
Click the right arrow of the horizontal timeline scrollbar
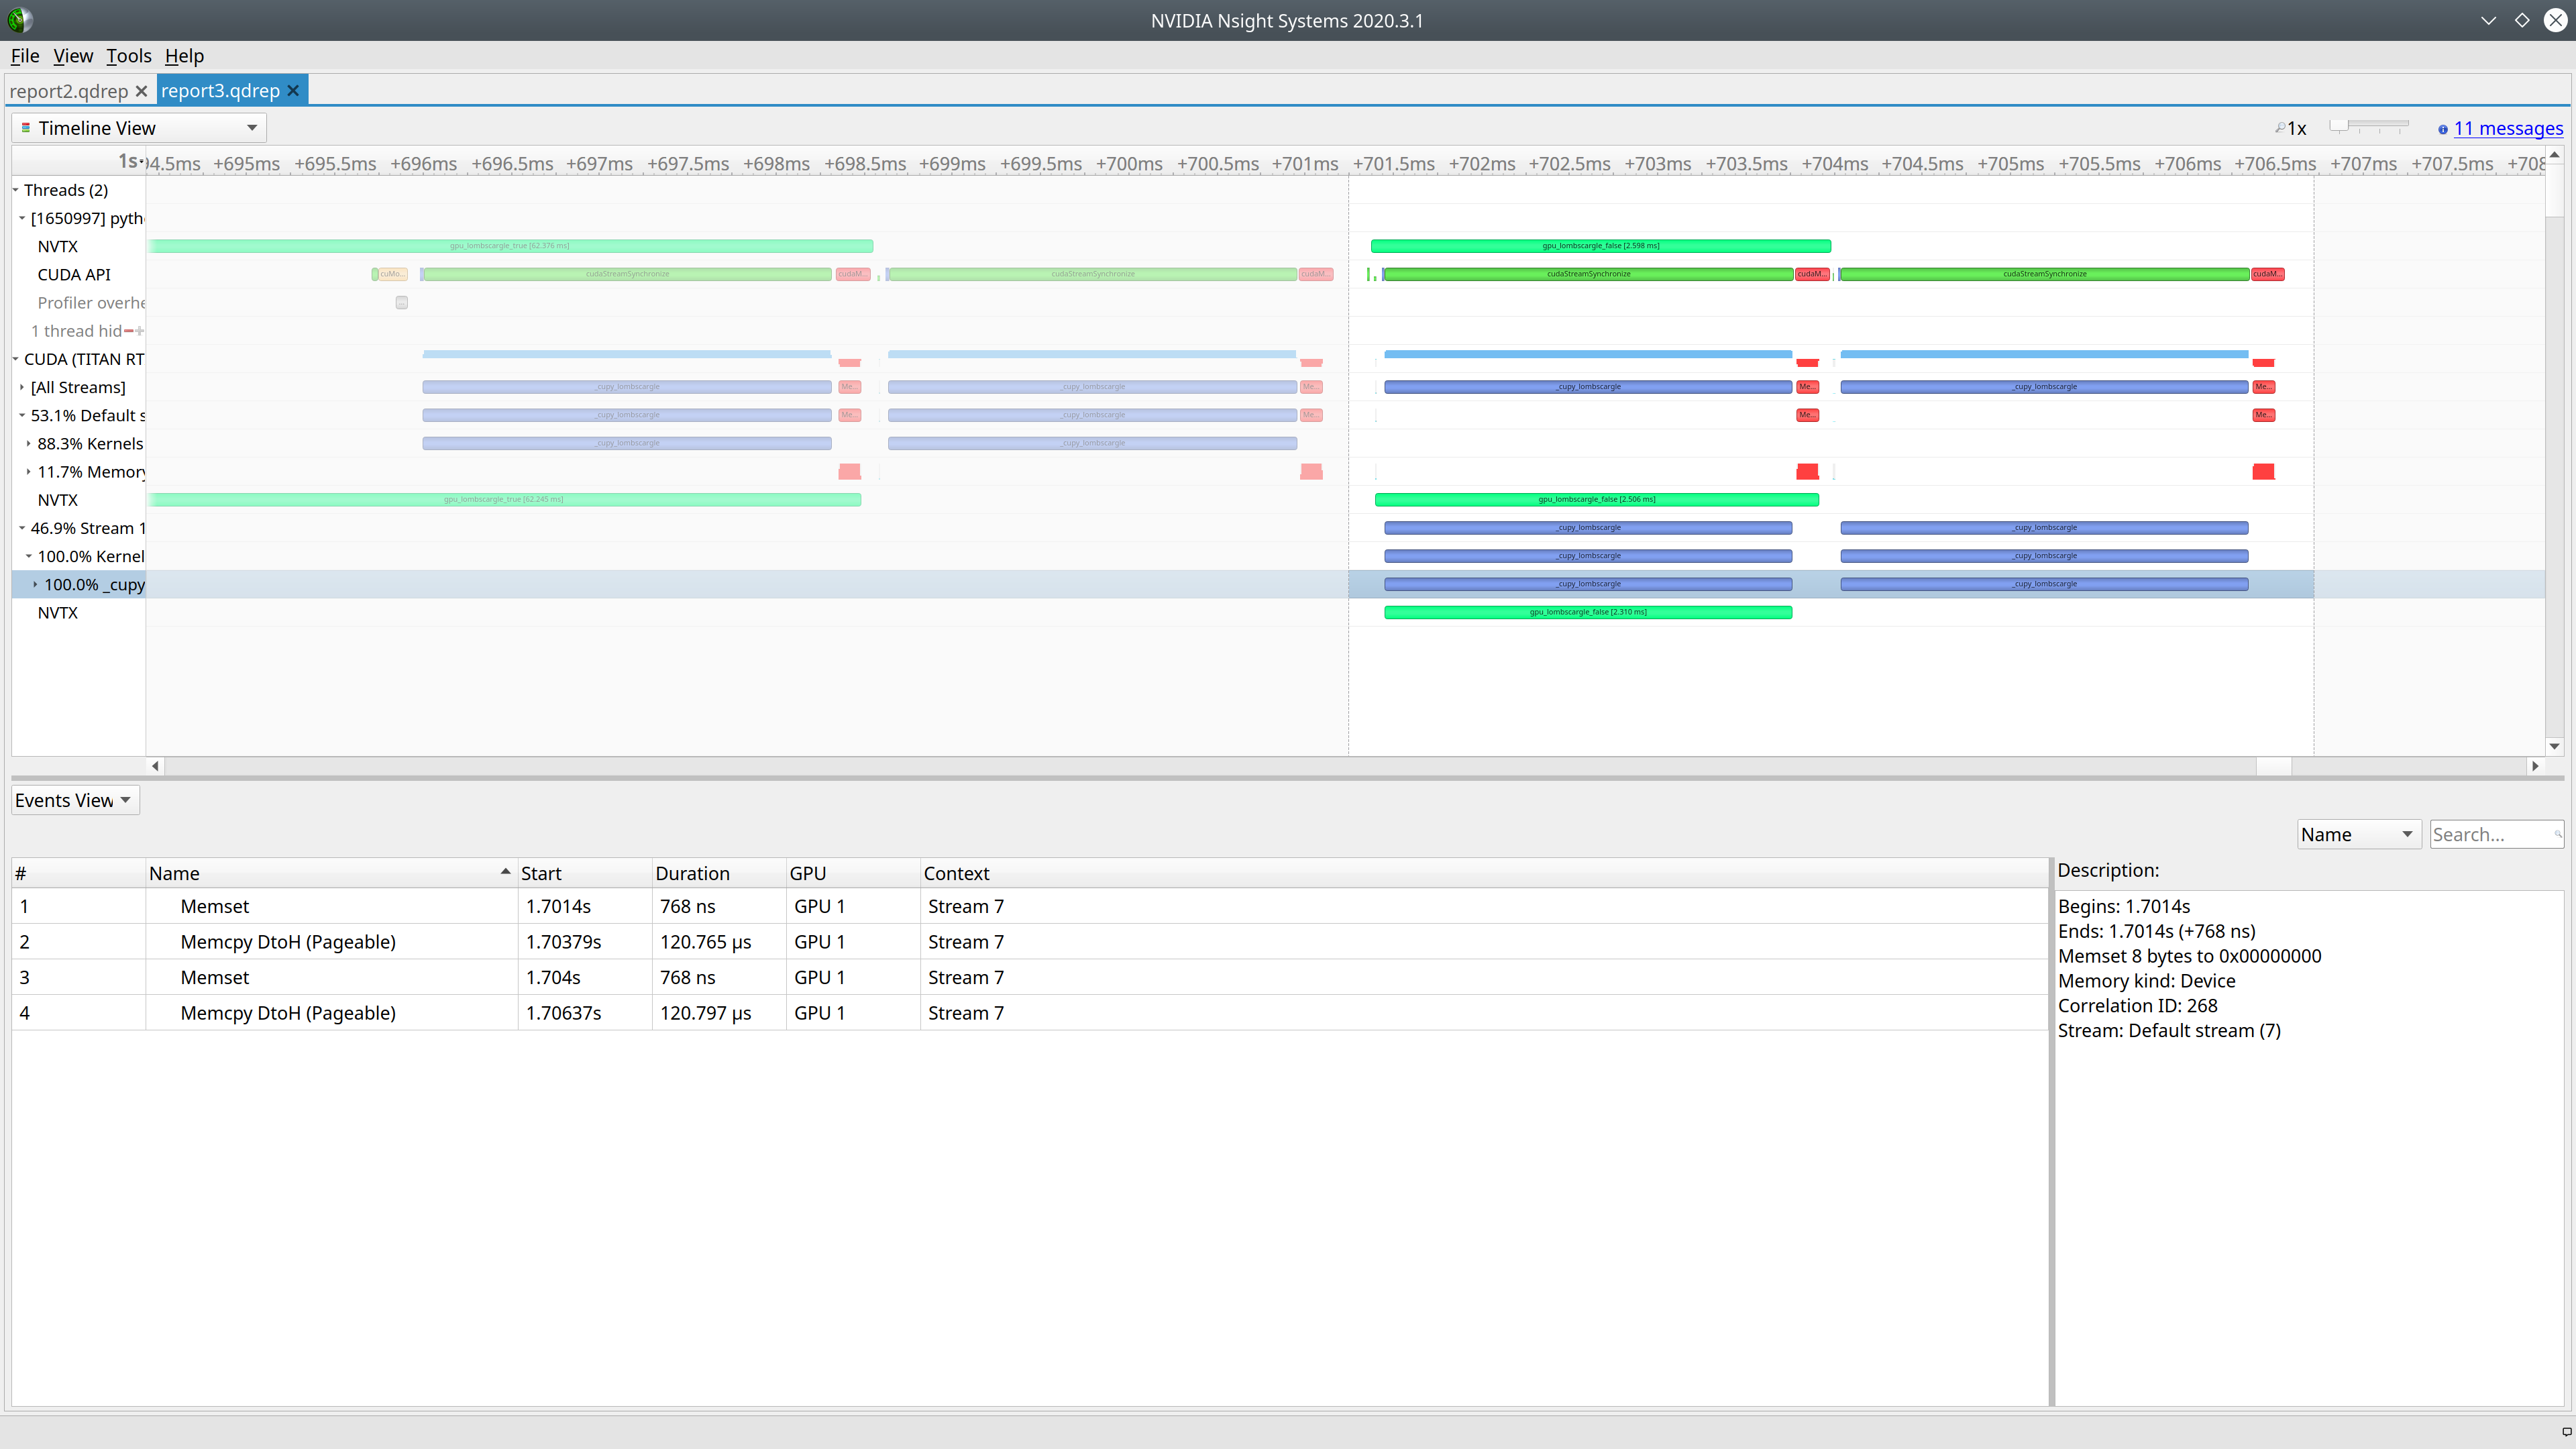click(x=2536, y=766)
